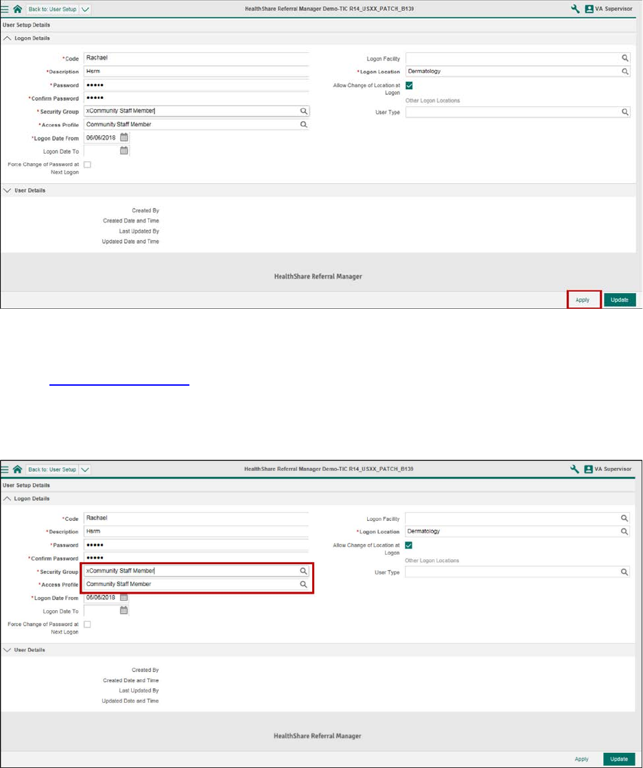This screenshot has height=768, width=643.
Task: Open Logon Date To calendar in lower screenshot
Action: pos(124,610)
